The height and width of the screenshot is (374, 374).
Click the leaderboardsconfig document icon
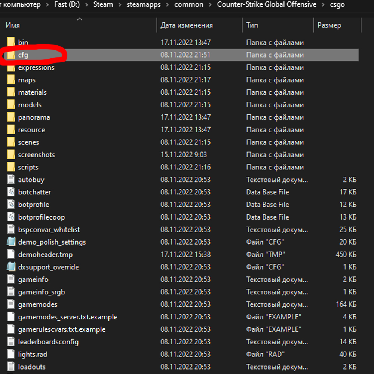11,341
